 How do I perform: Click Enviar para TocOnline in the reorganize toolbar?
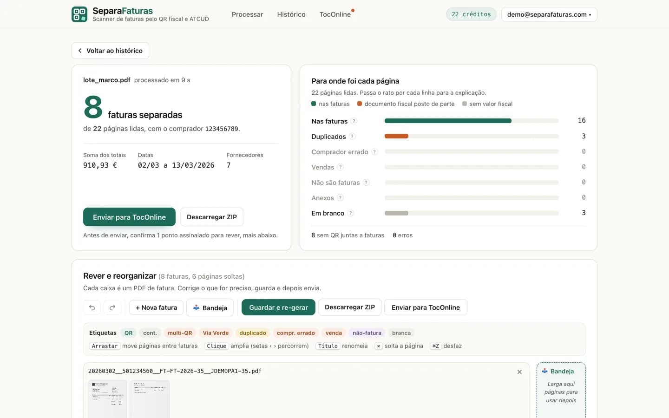[x=426, y=307]
